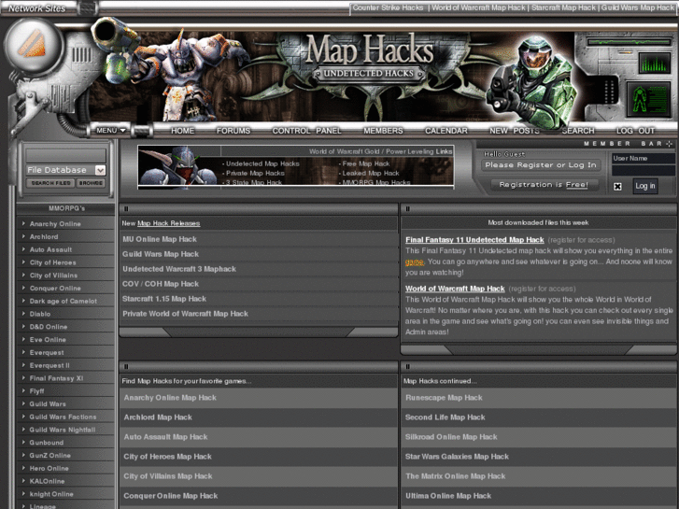Open the File Database dropdown
Screen dimensions: 679x509
click(100, 170)
